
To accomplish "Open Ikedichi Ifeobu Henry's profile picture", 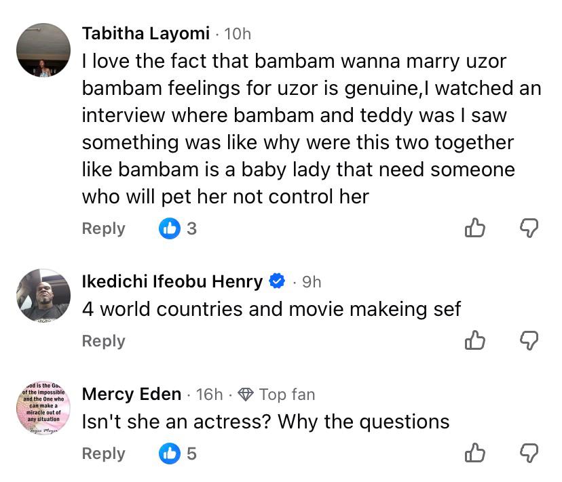I will (x=43, y=296).
